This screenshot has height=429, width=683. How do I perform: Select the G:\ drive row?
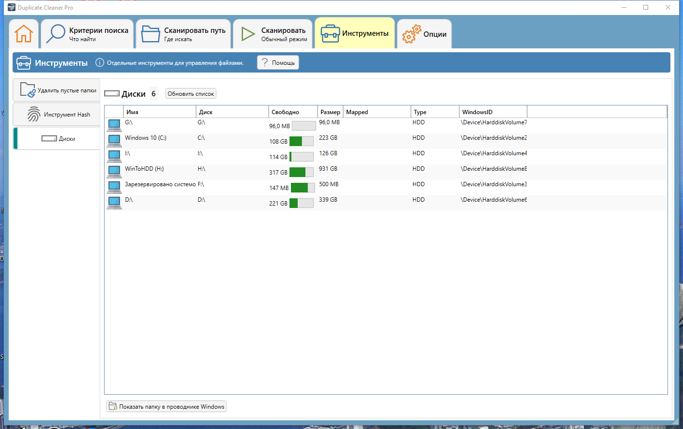(x=386, y=126)
